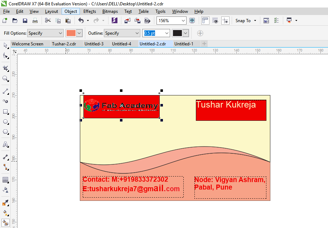Click the Search content icon
The width and height of the screenshot is (328, 228).
click(x=115, y=20)
